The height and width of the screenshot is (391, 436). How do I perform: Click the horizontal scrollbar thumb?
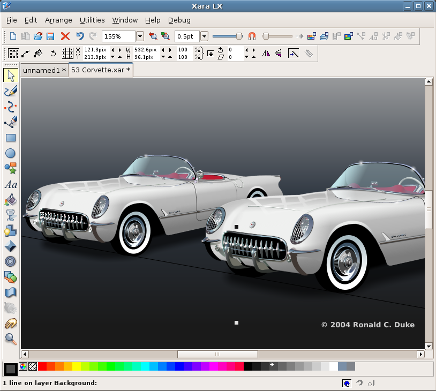click(217, 354)
